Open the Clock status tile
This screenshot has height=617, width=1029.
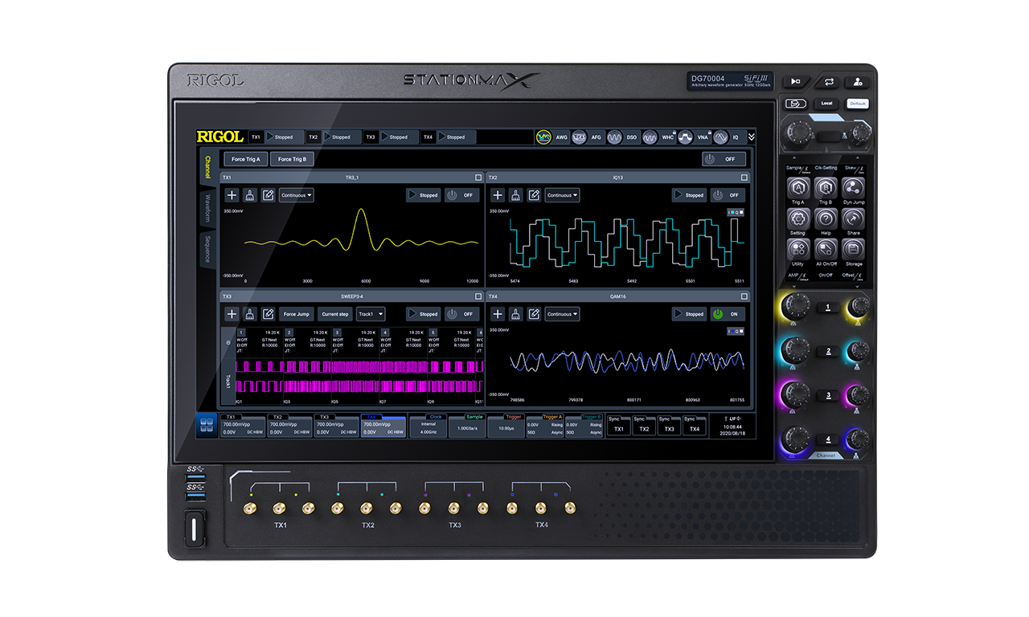click(x=428, y=426)
